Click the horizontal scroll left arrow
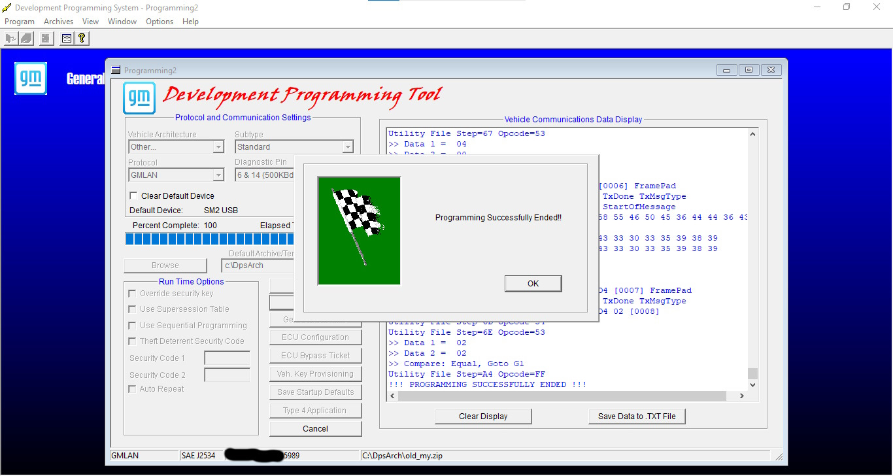This screenshot has height=476, width=893. (x=392, y=396)
